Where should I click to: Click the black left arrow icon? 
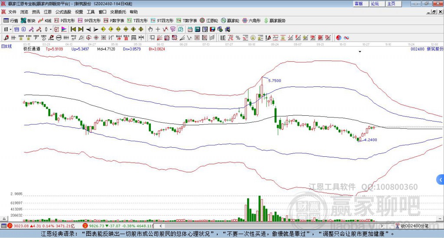[88, 29]
